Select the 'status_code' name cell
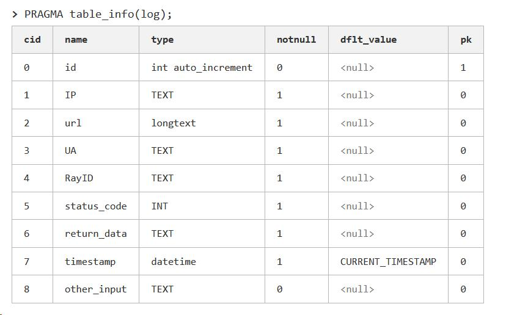Viewport: 528px width, 315px height. [x=96, y=206]
